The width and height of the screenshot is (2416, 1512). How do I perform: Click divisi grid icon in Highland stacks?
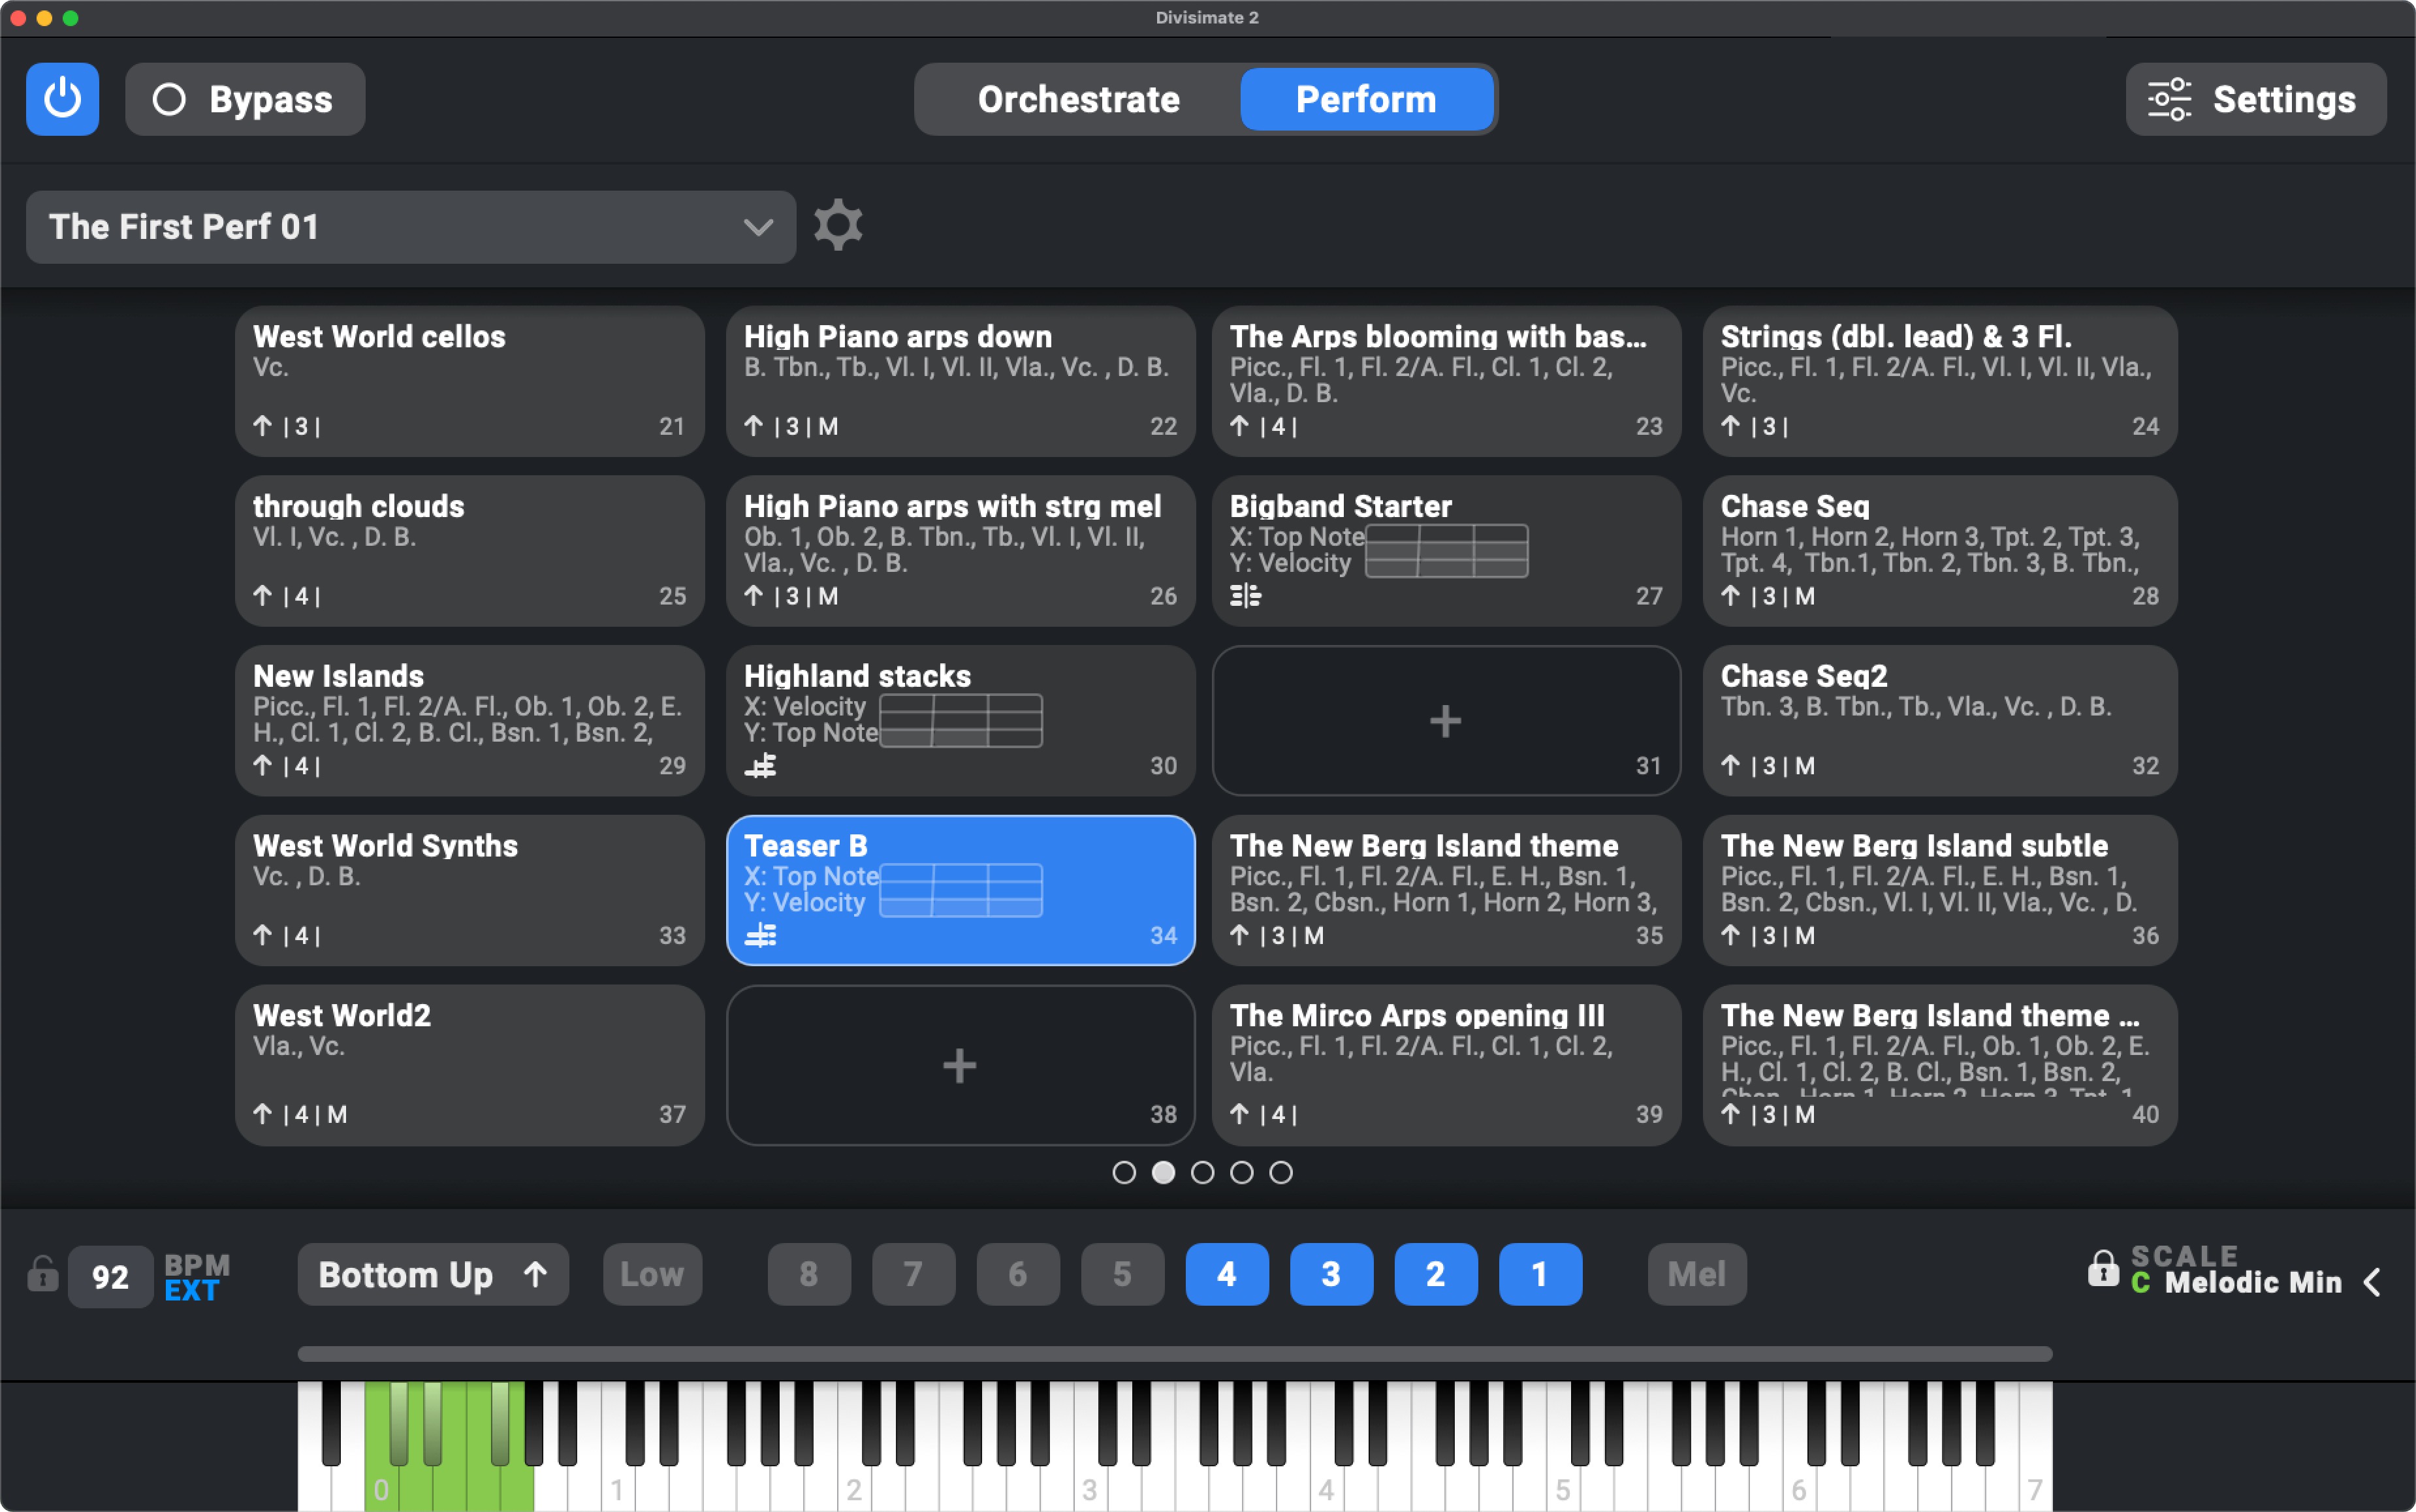coord(760,766)
